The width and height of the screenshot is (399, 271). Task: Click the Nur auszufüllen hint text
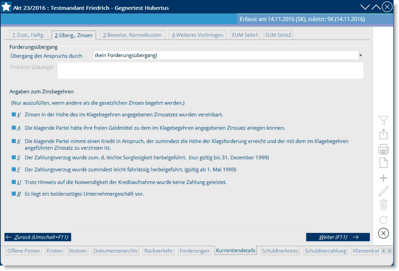(x=98, y=103)
